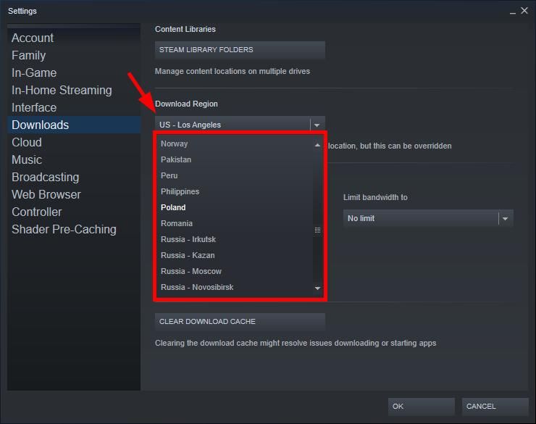Screen dimensions: 536x424
Task: Switch to In-Home Streaming settings
Action: [62, 90]
